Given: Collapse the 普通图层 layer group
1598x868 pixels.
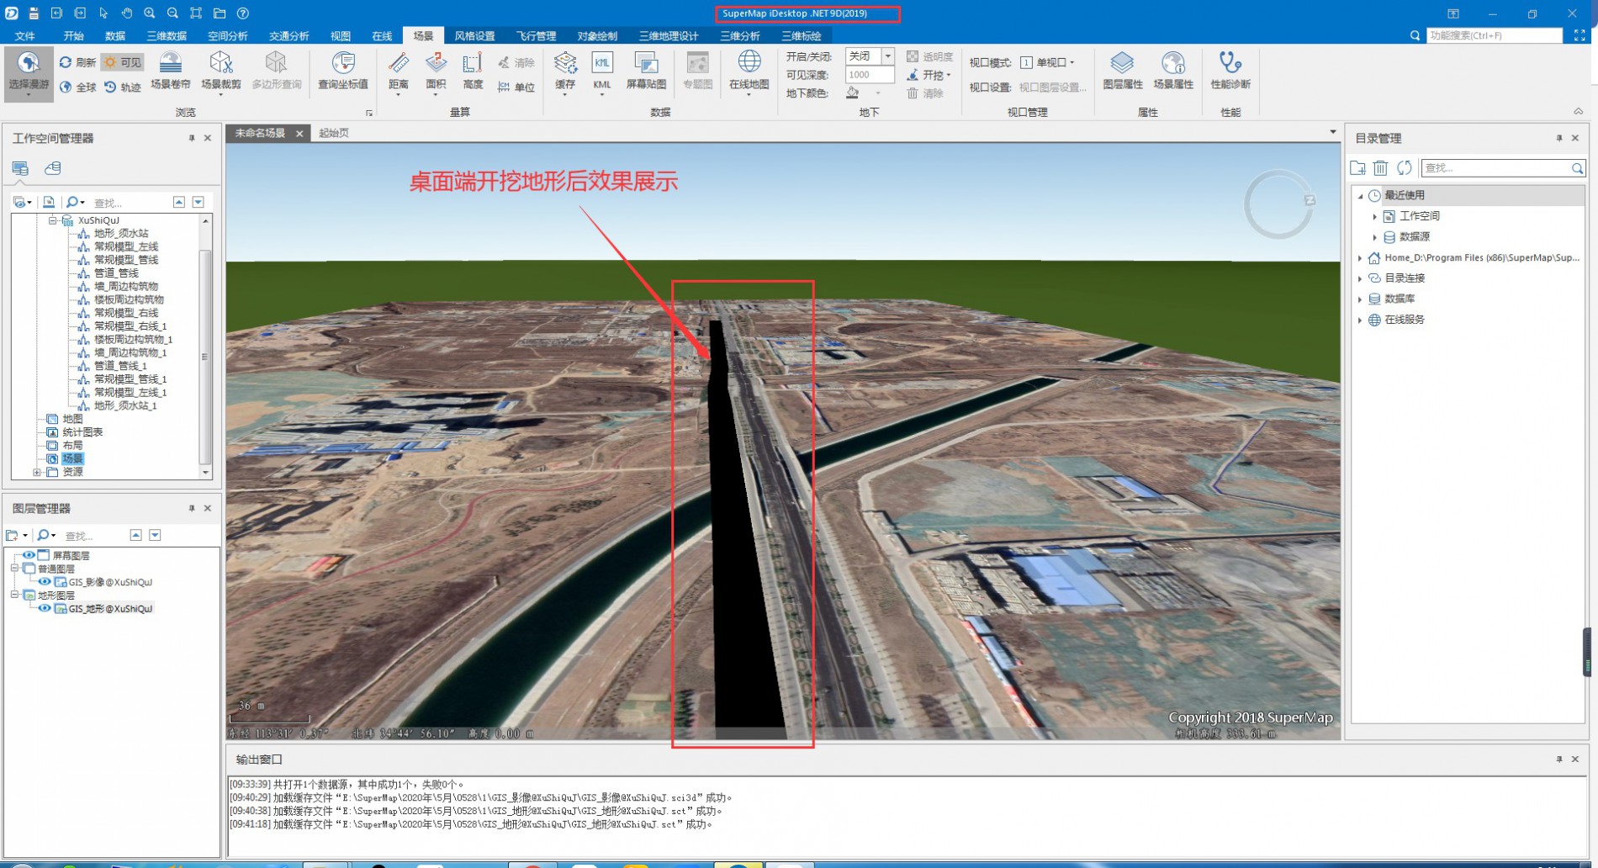Looking at the screenshot, I should (14, 569).
